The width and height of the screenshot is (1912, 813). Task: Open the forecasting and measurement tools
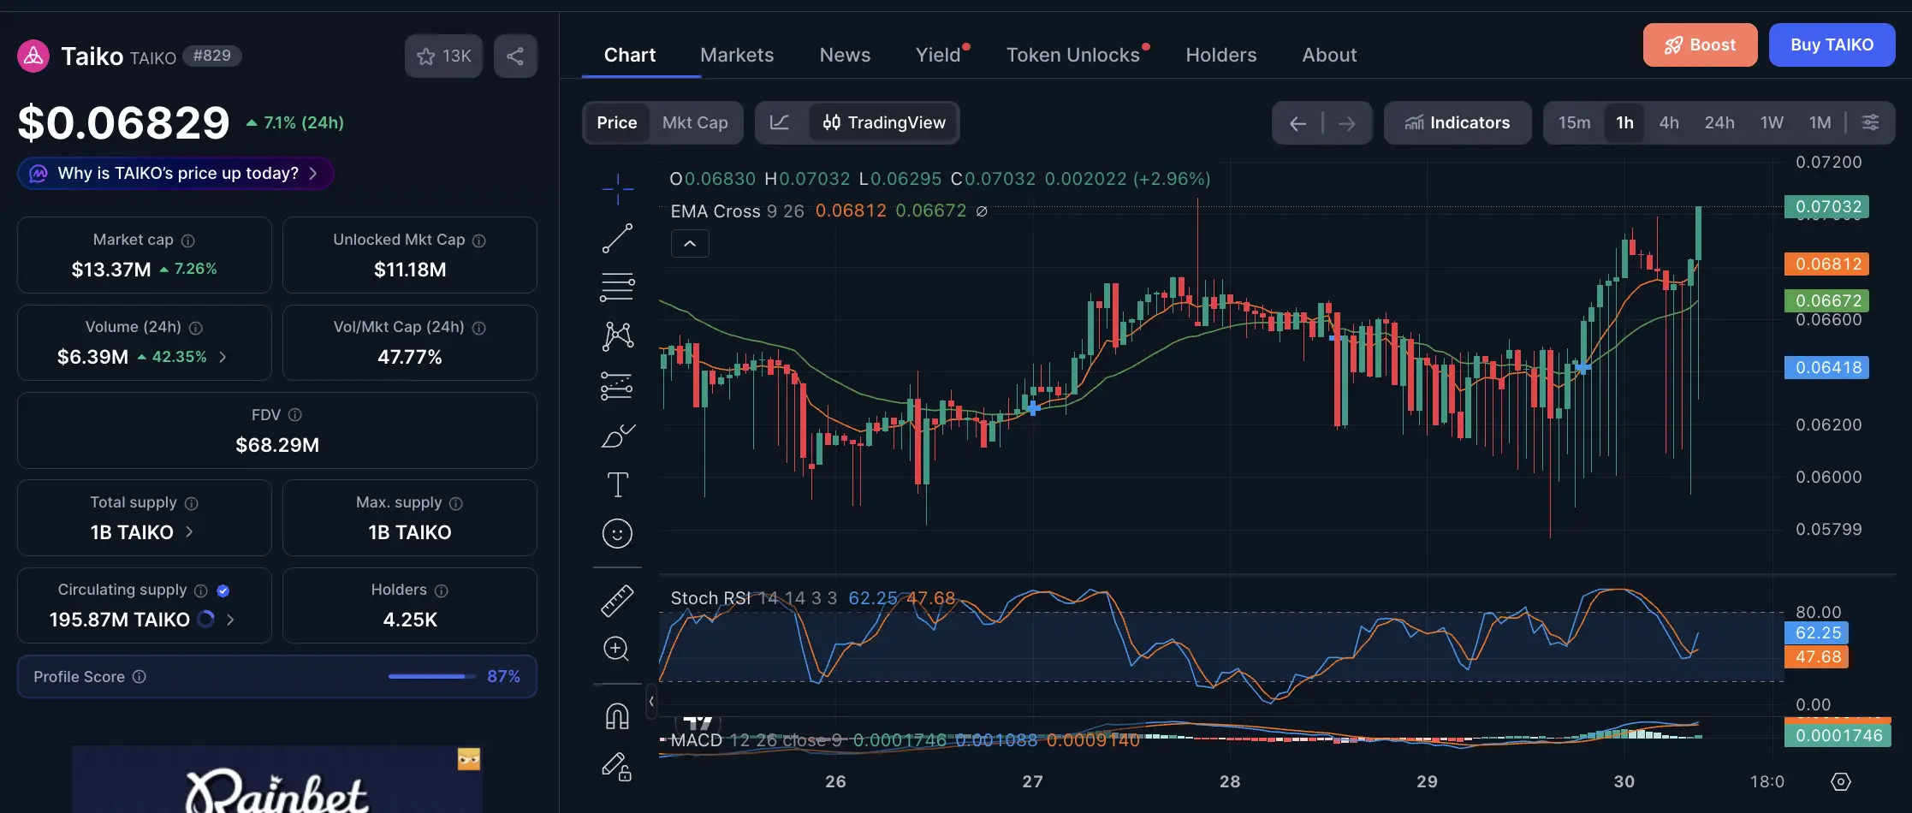(x=617, y=386)
